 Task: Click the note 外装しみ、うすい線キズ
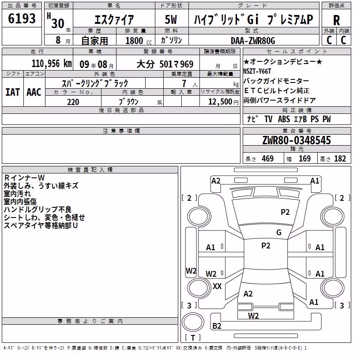point(41,185)
